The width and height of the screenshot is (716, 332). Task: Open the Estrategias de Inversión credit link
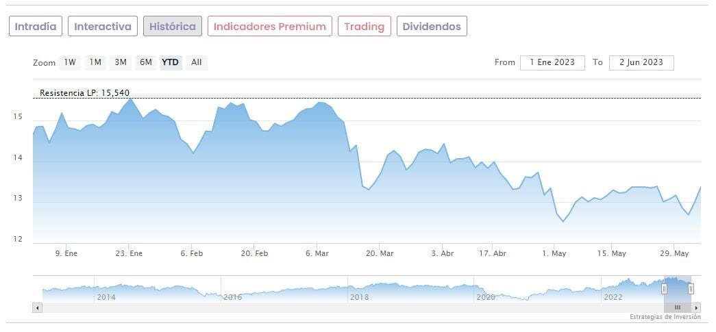pos(665,318)
